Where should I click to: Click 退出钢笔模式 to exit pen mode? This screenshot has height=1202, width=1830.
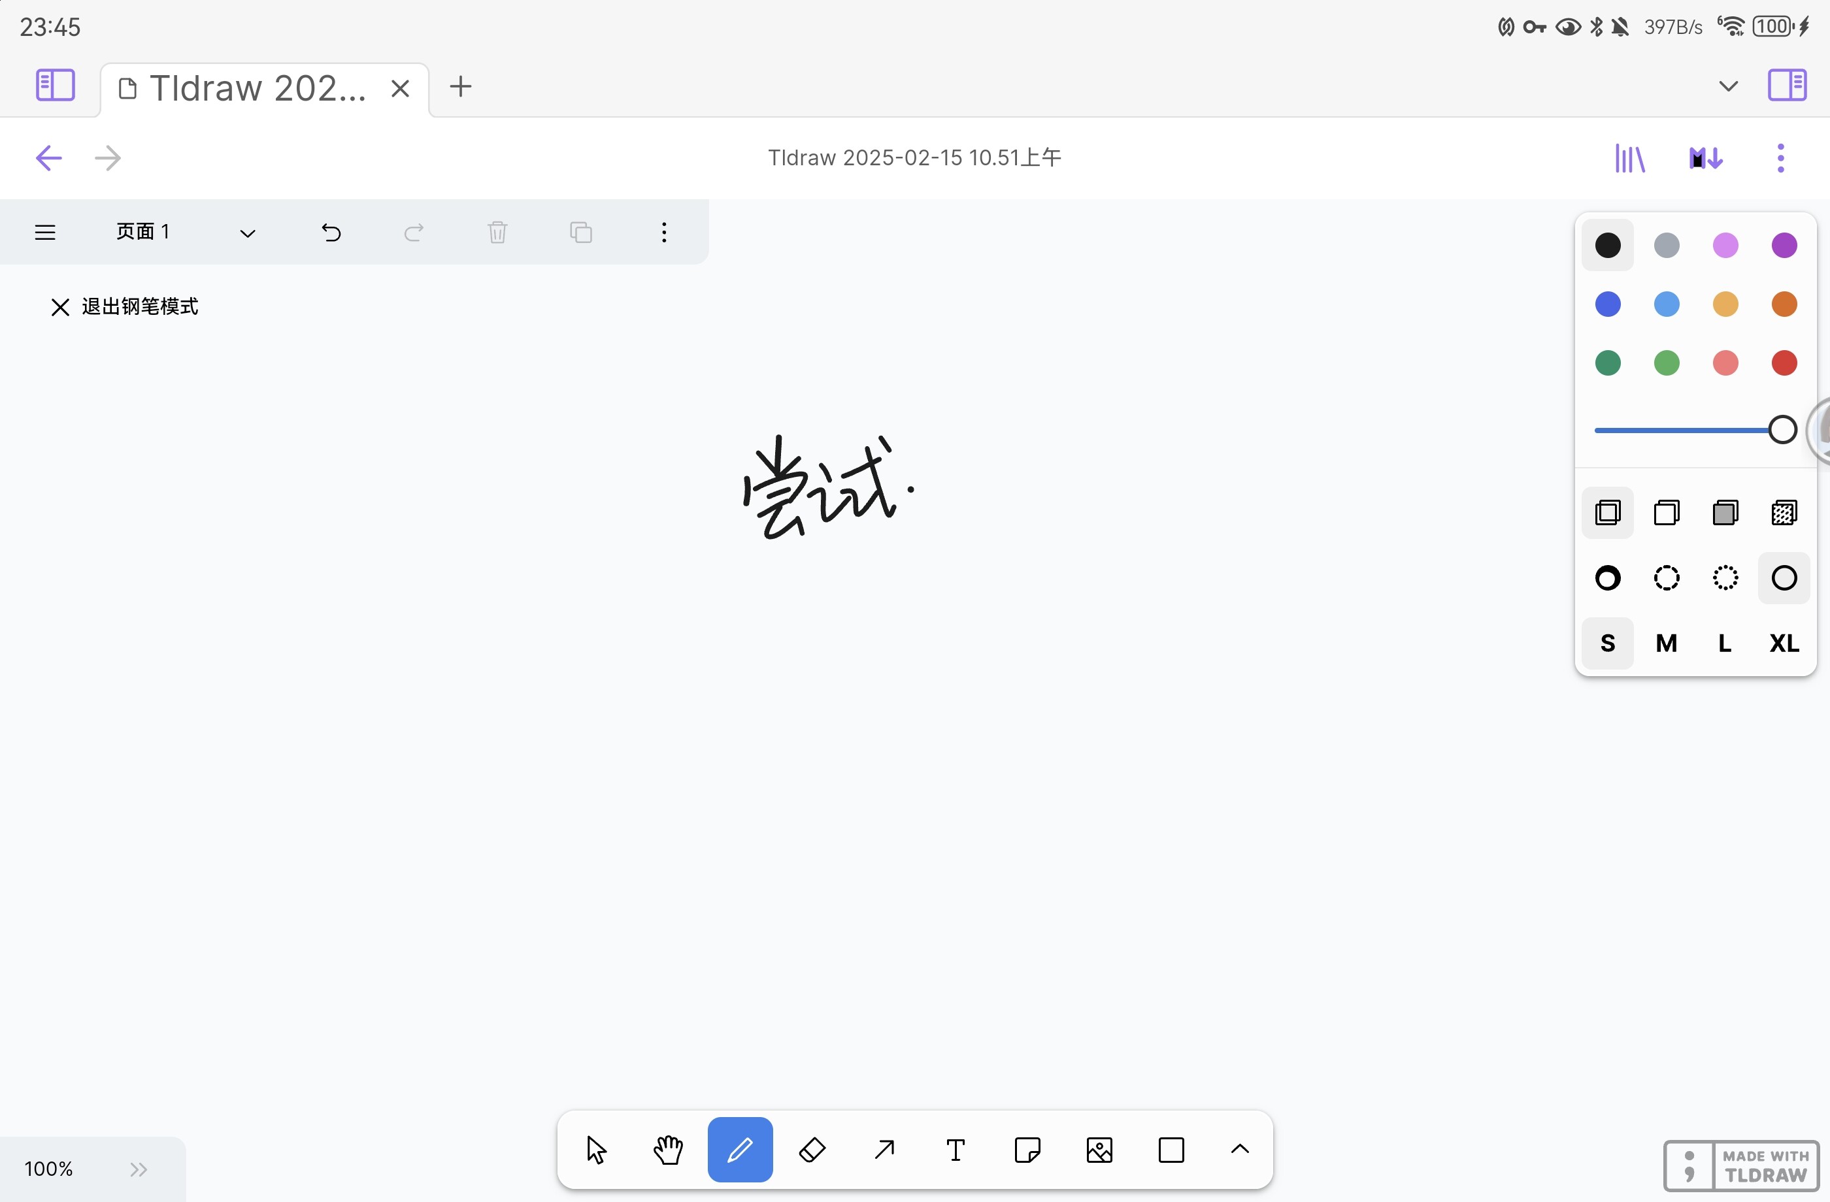click(125, 306)
